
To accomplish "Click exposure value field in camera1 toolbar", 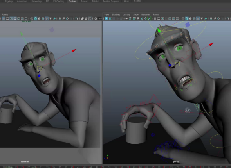I will 100,18.
